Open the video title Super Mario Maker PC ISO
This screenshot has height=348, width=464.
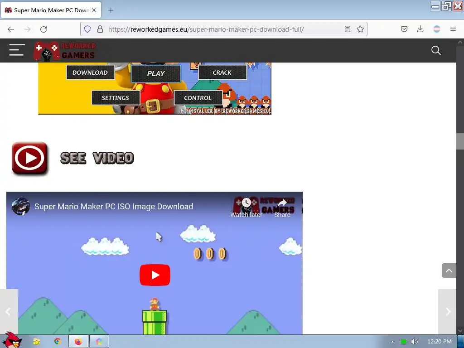tap(114, 206)
